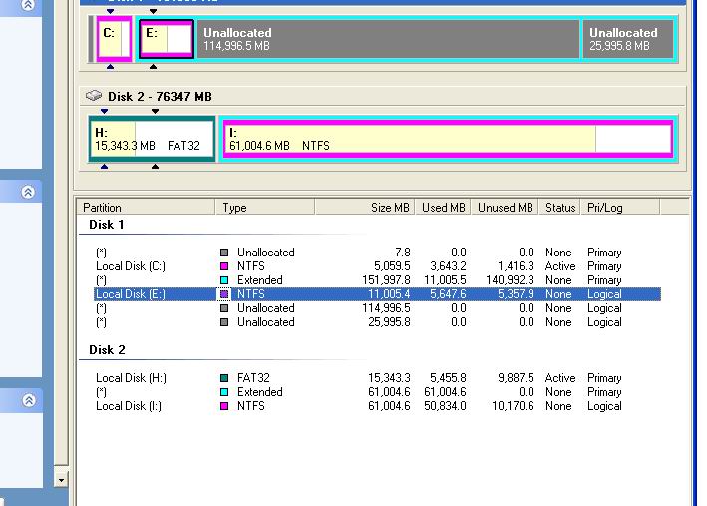Select the Local Disk (I:) row
The height and width of the screenshot is (506, 707).
(x=377, y=406)
